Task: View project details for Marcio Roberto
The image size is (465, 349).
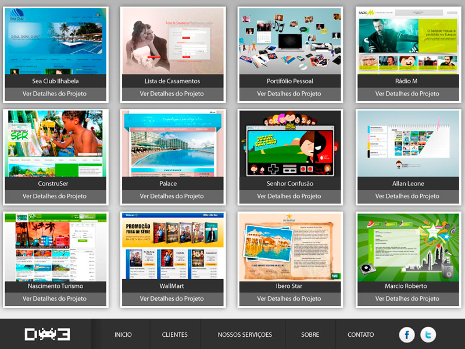Action: (x=408, y=299)
